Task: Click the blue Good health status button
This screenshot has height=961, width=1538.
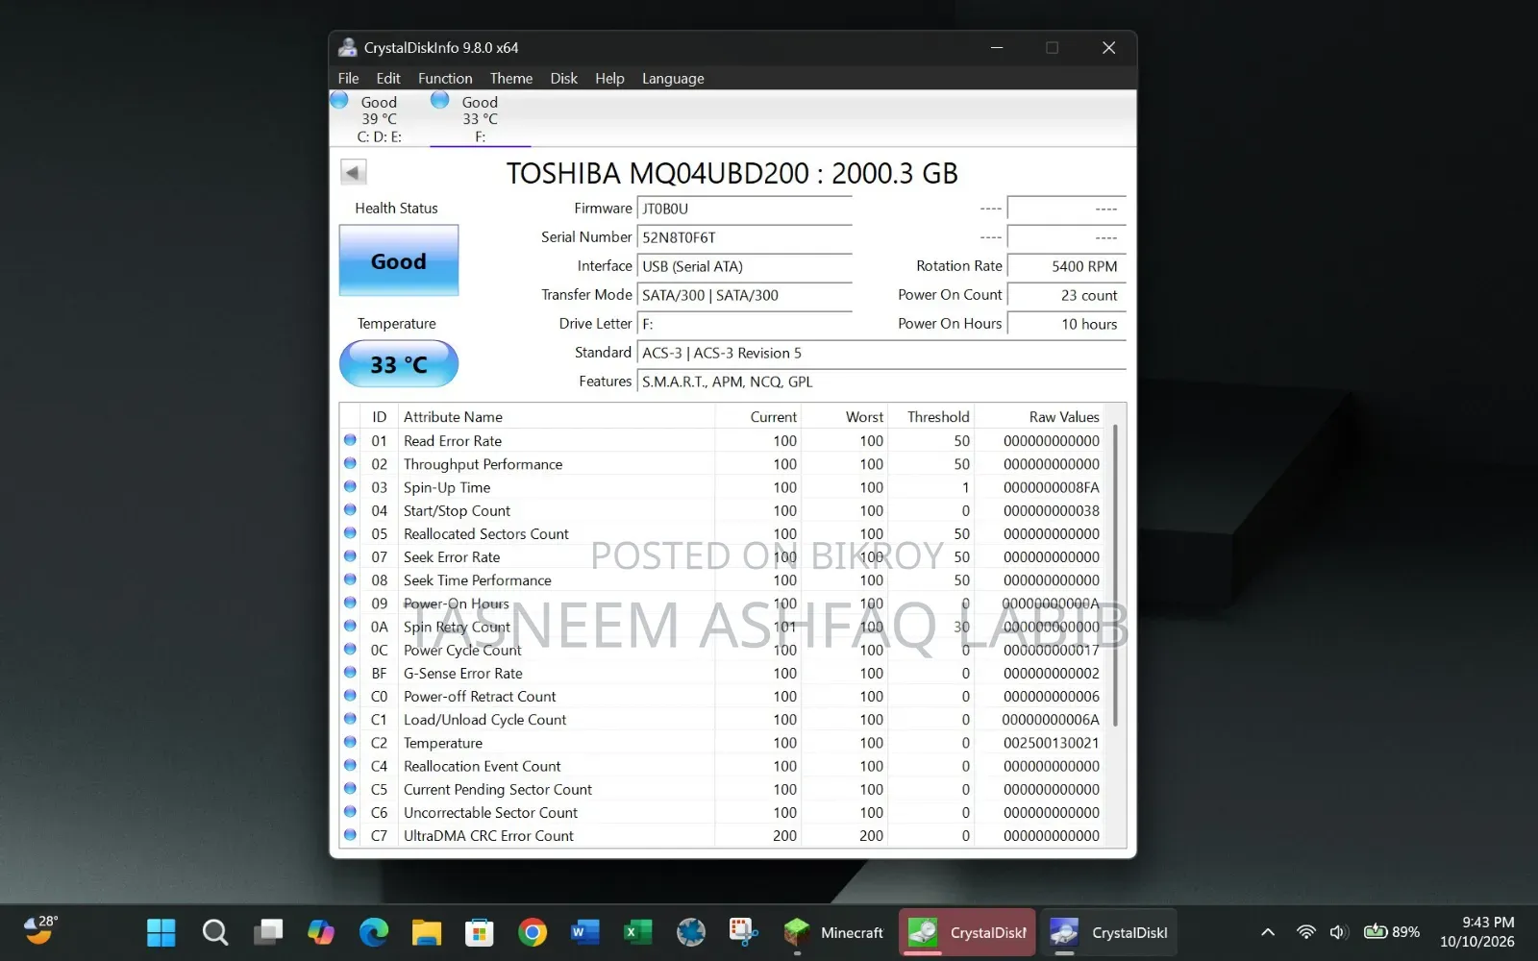Action: tap(398, 260)
